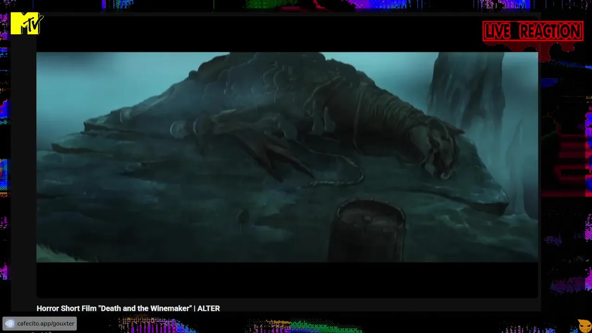Click the LIVE REACTION banner
This screenshot has height=333, width=592.
533,31
